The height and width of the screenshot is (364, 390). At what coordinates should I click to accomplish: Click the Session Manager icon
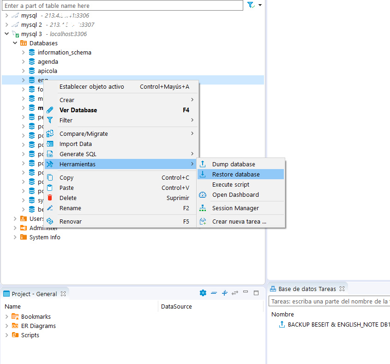(x=203, y=208)
